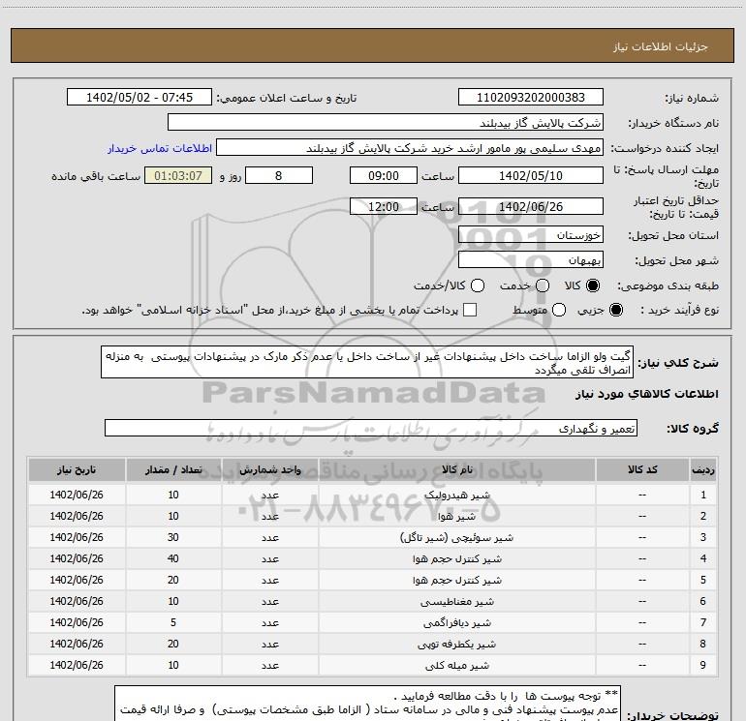This screenshot has width=746, height=721.
Task: Click شیر کنترل حجم هوا in row 5
Action: pyautogui.click(x=456, y=581)
